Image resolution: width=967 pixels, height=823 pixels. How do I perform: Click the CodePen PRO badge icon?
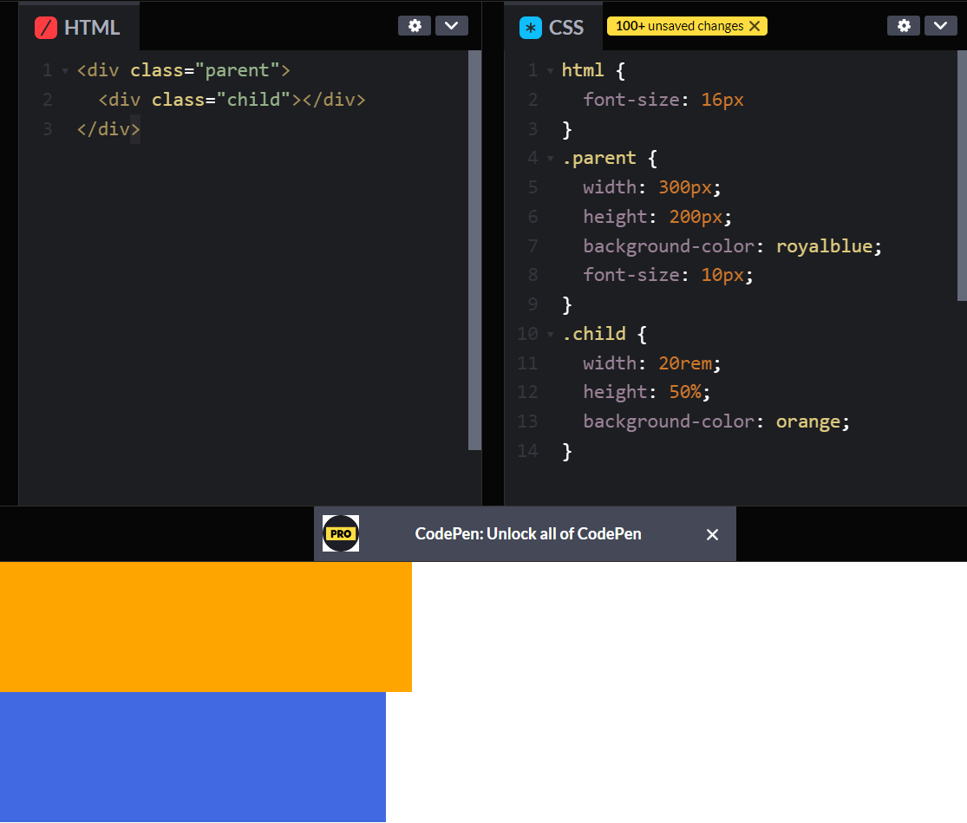pyautogui.click(x=341, y=534)
